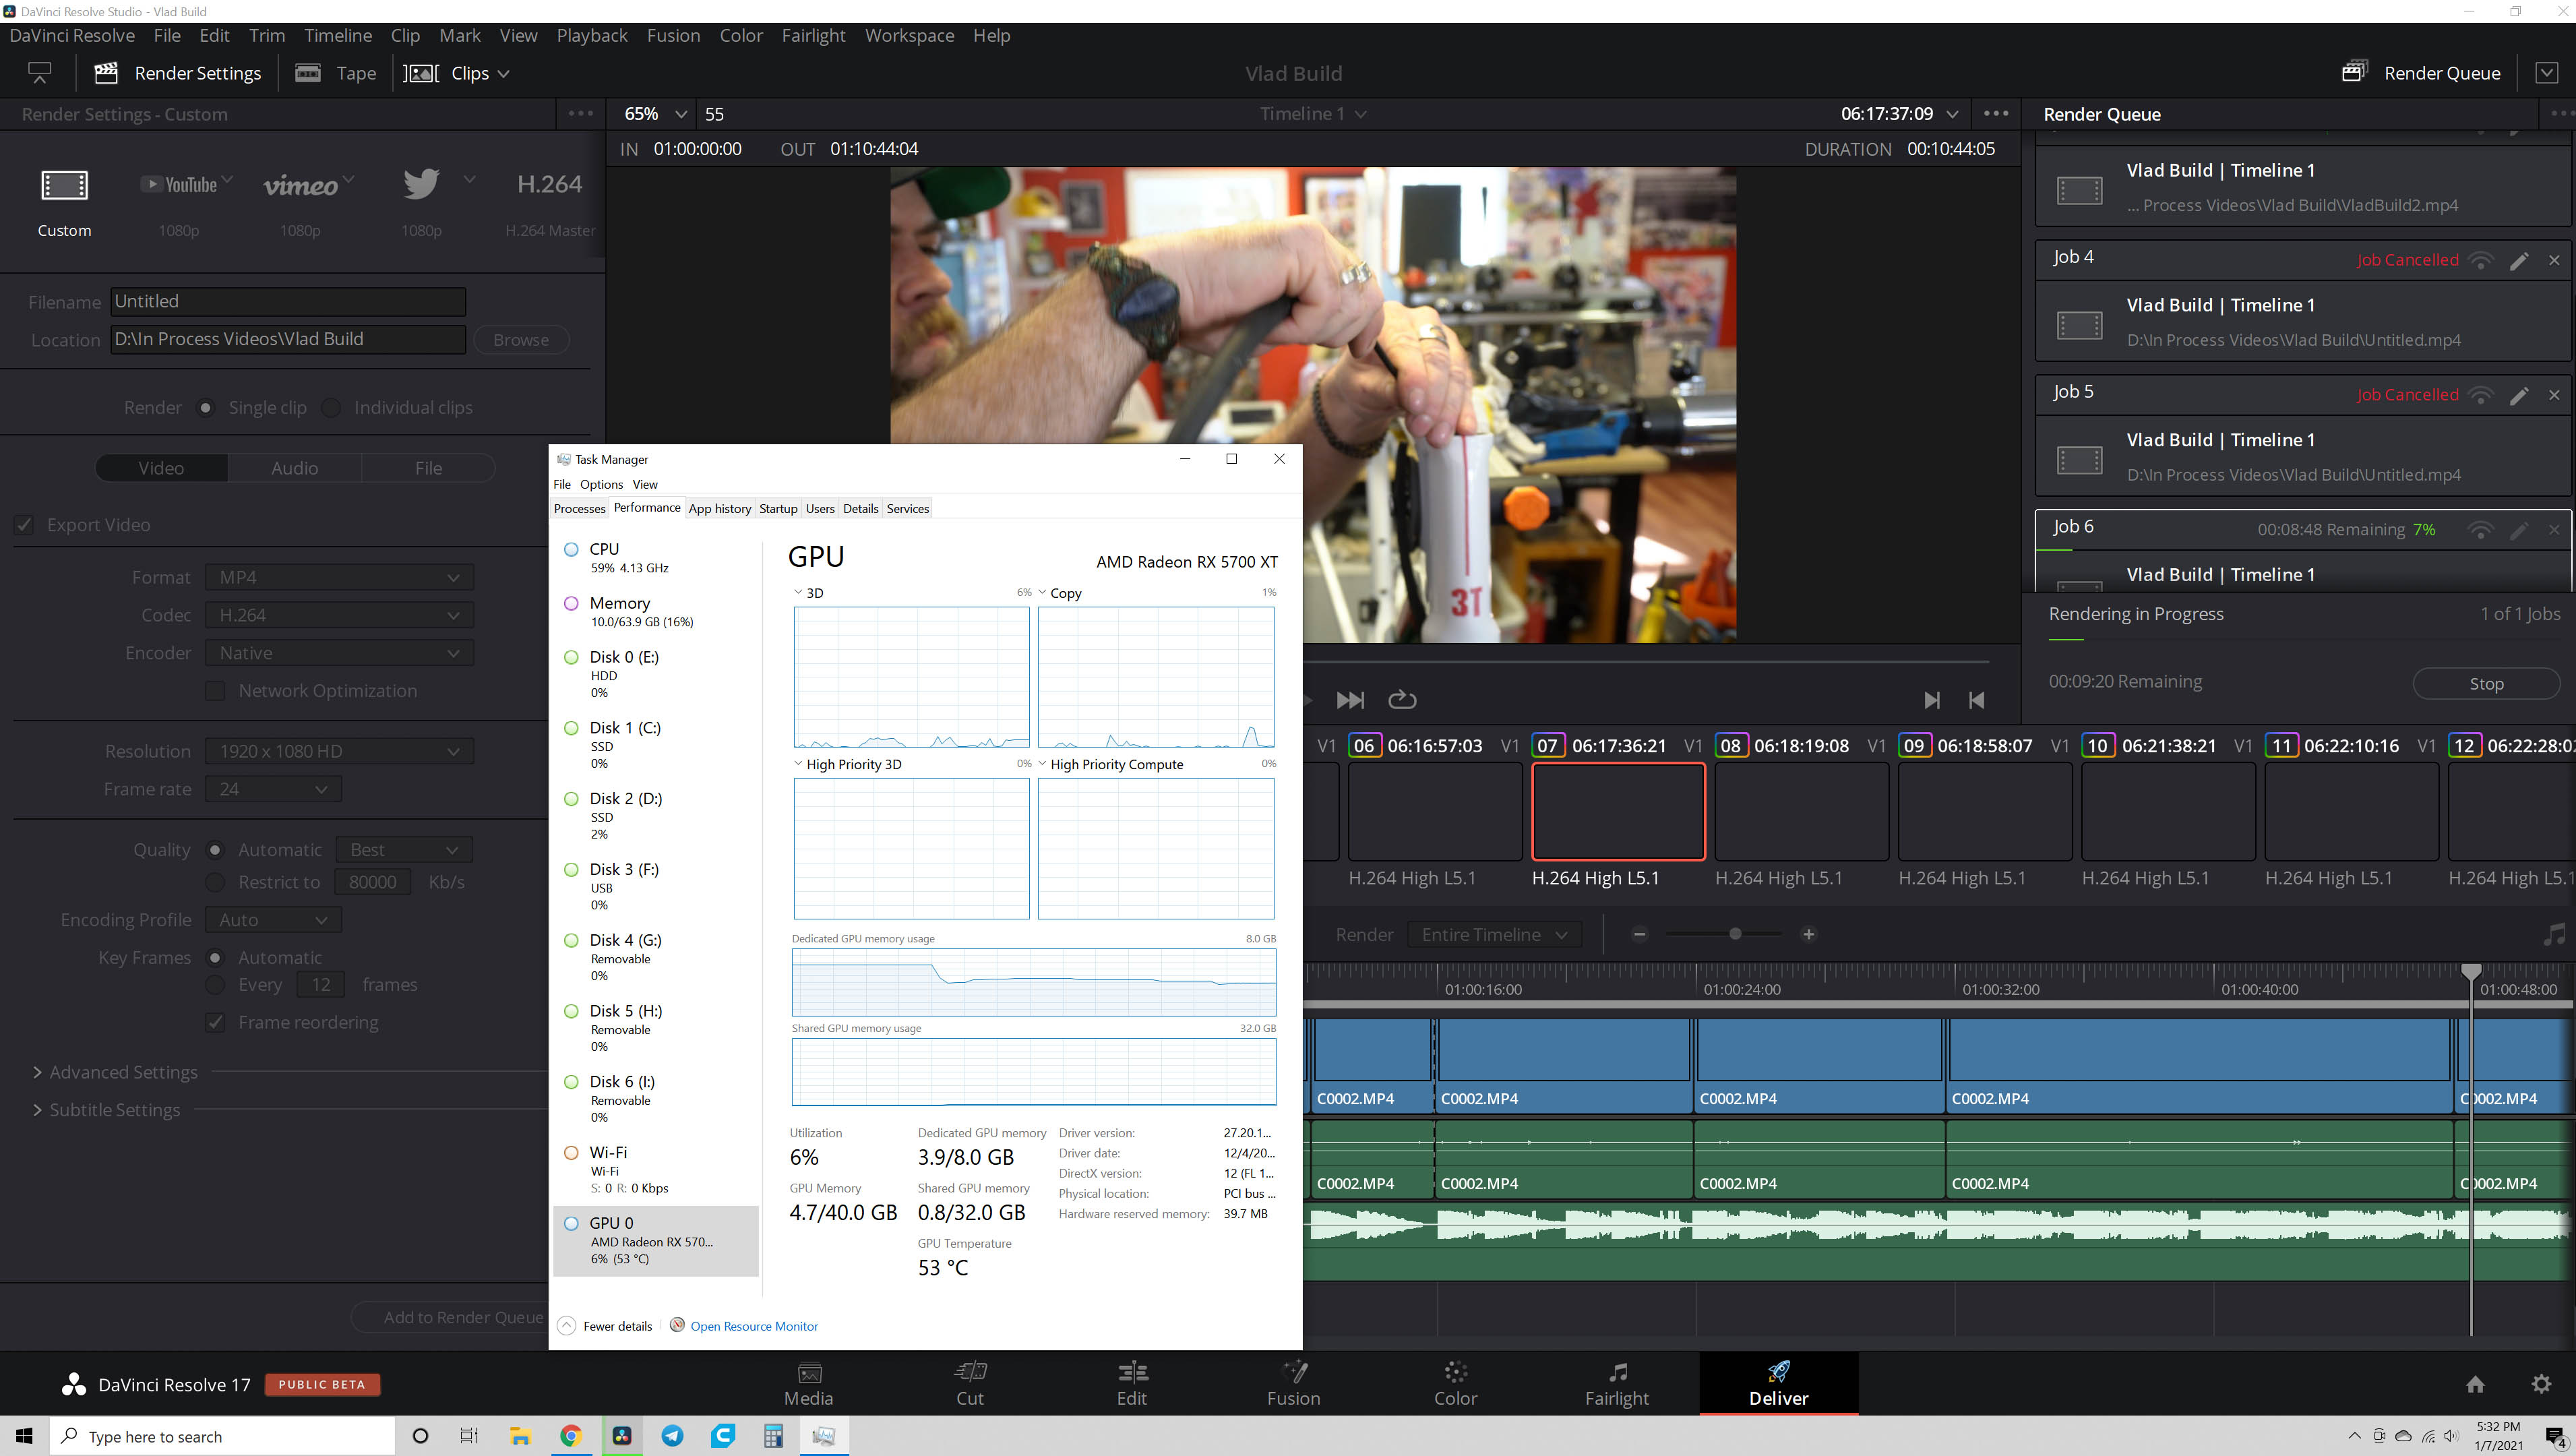Toggle loop playback in viewer

tap(1402, 700)
